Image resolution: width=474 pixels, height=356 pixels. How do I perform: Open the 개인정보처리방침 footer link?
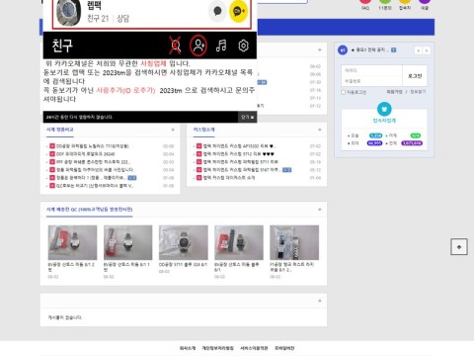217,348
